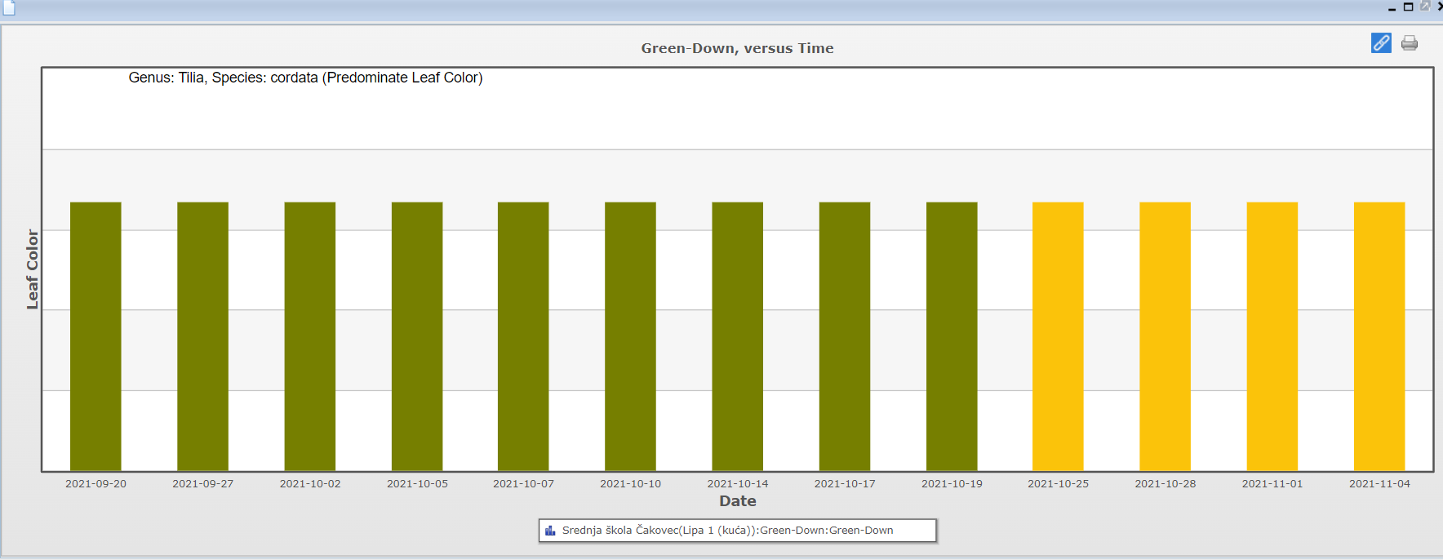Print the chart using the printer icon

(1410, 43)
